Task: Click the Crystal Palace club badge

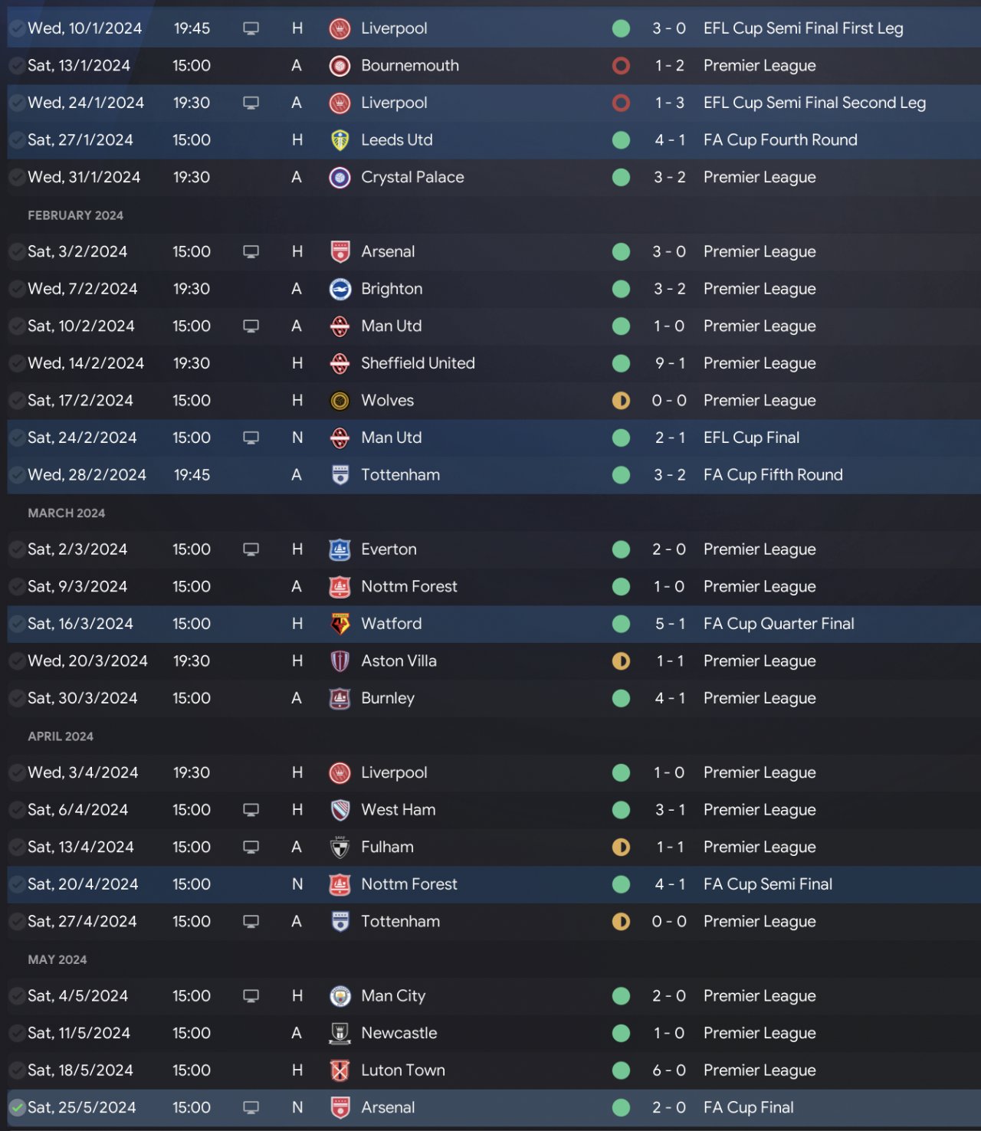Action: [340, 177]
